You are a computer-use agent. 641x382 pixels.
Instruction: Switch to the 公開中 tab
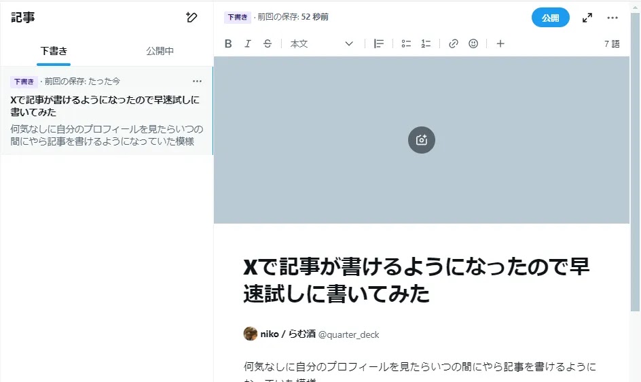(x=160, y=51)
